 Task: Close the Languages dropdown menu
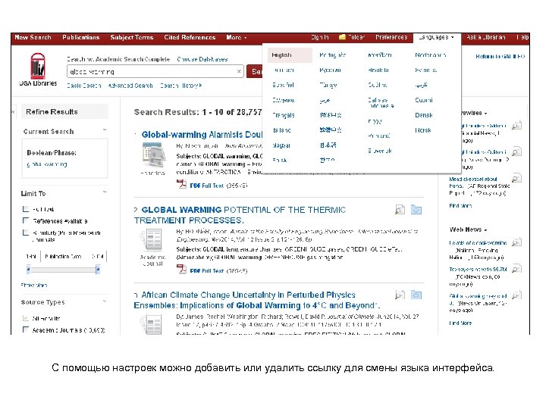click(x=437, y=37)
